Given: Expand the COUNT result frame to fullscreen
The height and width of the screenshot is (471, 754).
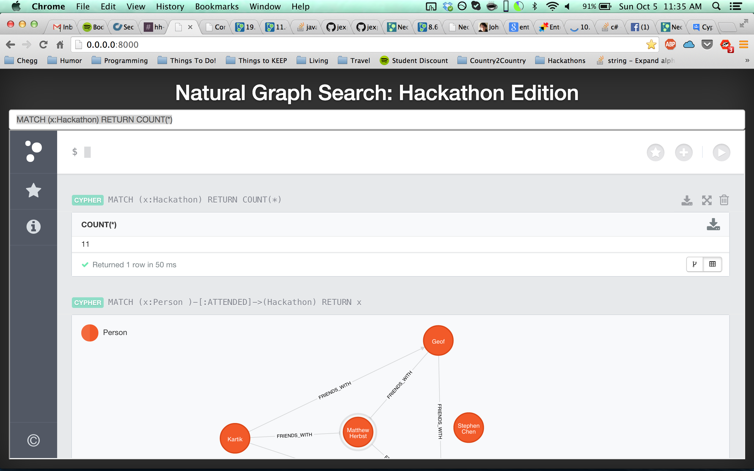Looking at the screenshot, I should 707,200.
